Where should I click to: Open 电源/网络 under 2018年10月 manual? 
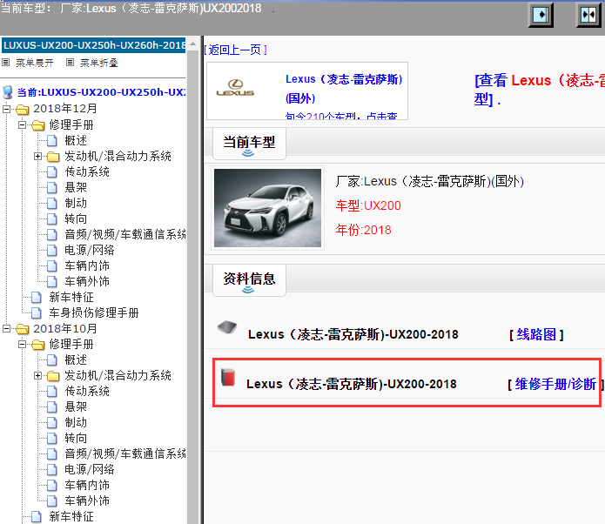point(90,469)
